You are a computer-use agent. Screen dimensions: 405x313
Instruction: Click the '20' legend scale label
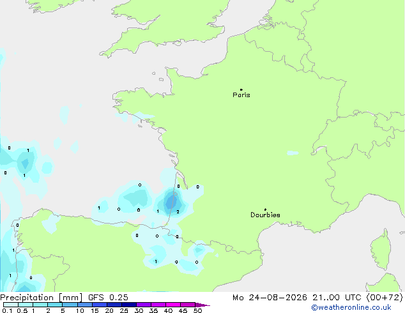pos(109,310)
